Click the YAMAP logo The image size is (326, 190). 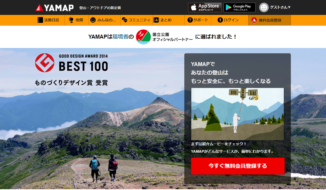click(55, 8)
